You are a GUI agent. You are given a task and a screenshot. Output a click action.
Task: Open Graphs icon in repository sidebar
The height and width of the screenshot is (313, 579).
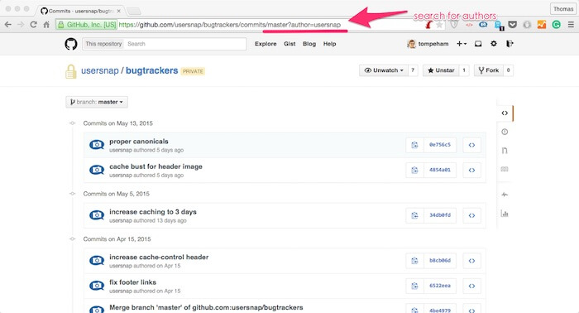click(505, 214)
